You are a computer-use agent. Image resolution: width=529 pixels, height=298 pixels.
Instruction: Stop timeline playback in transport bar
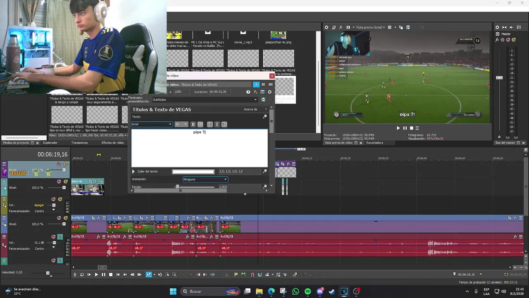click(x=110, y=274)
